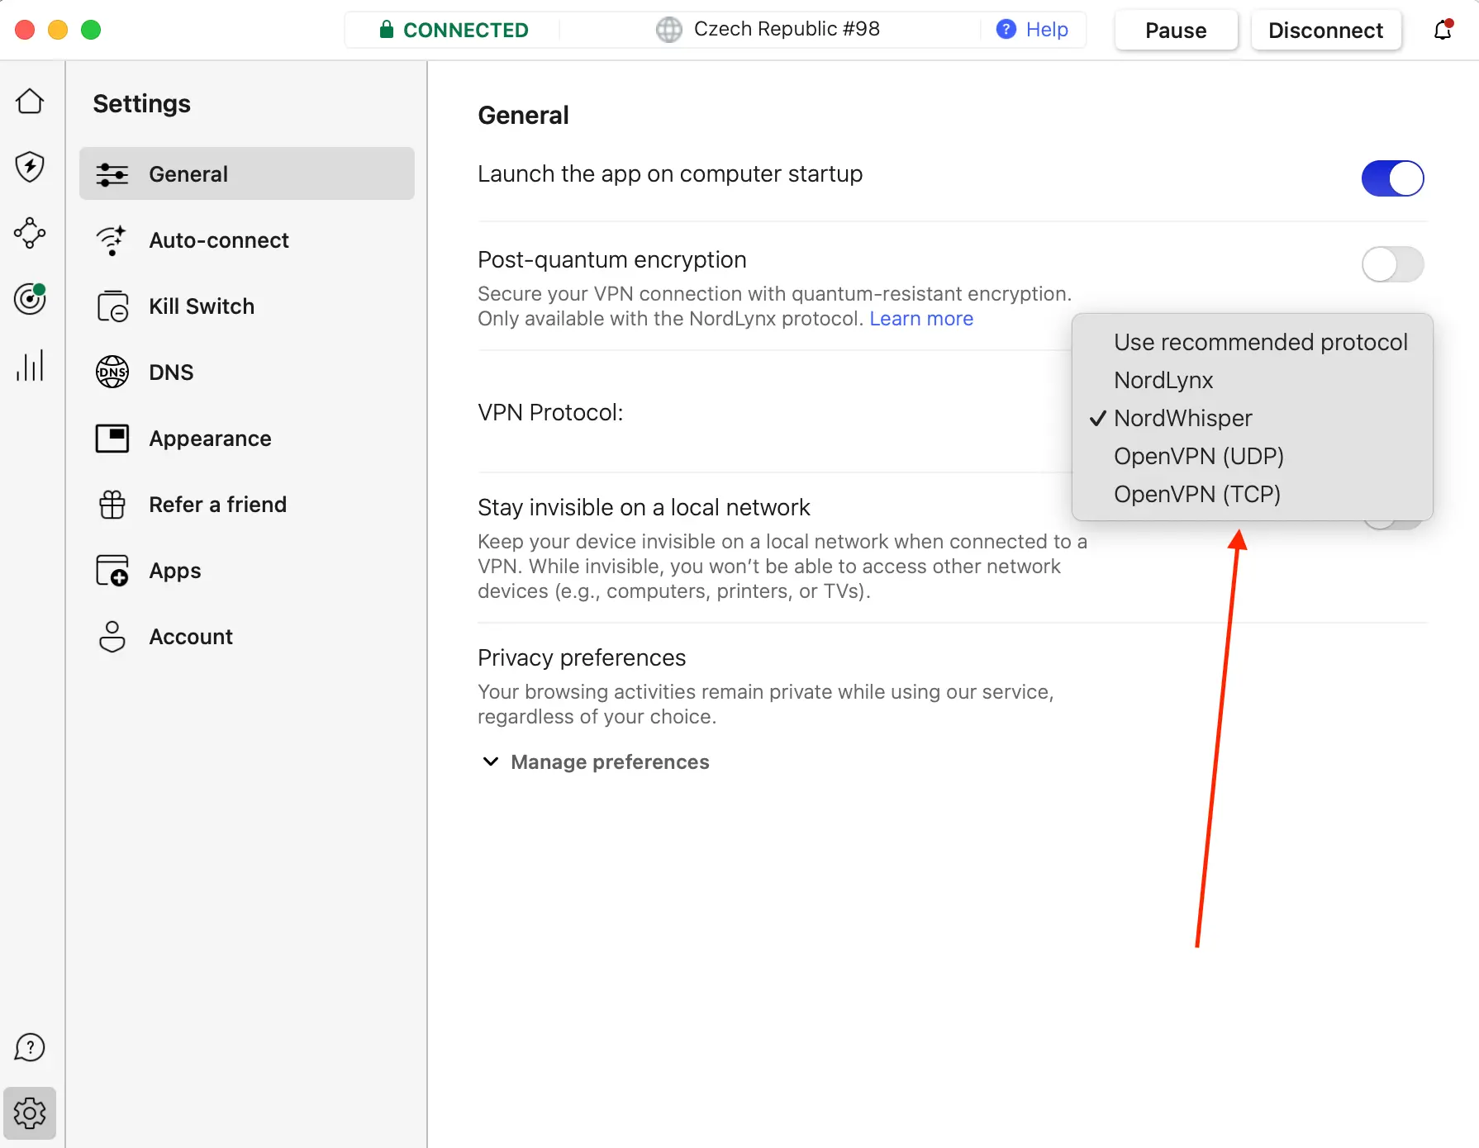This screenshot has height=1148, width=1479.
Task: Open the Home icon in left rail
Action: pos(30,102)
